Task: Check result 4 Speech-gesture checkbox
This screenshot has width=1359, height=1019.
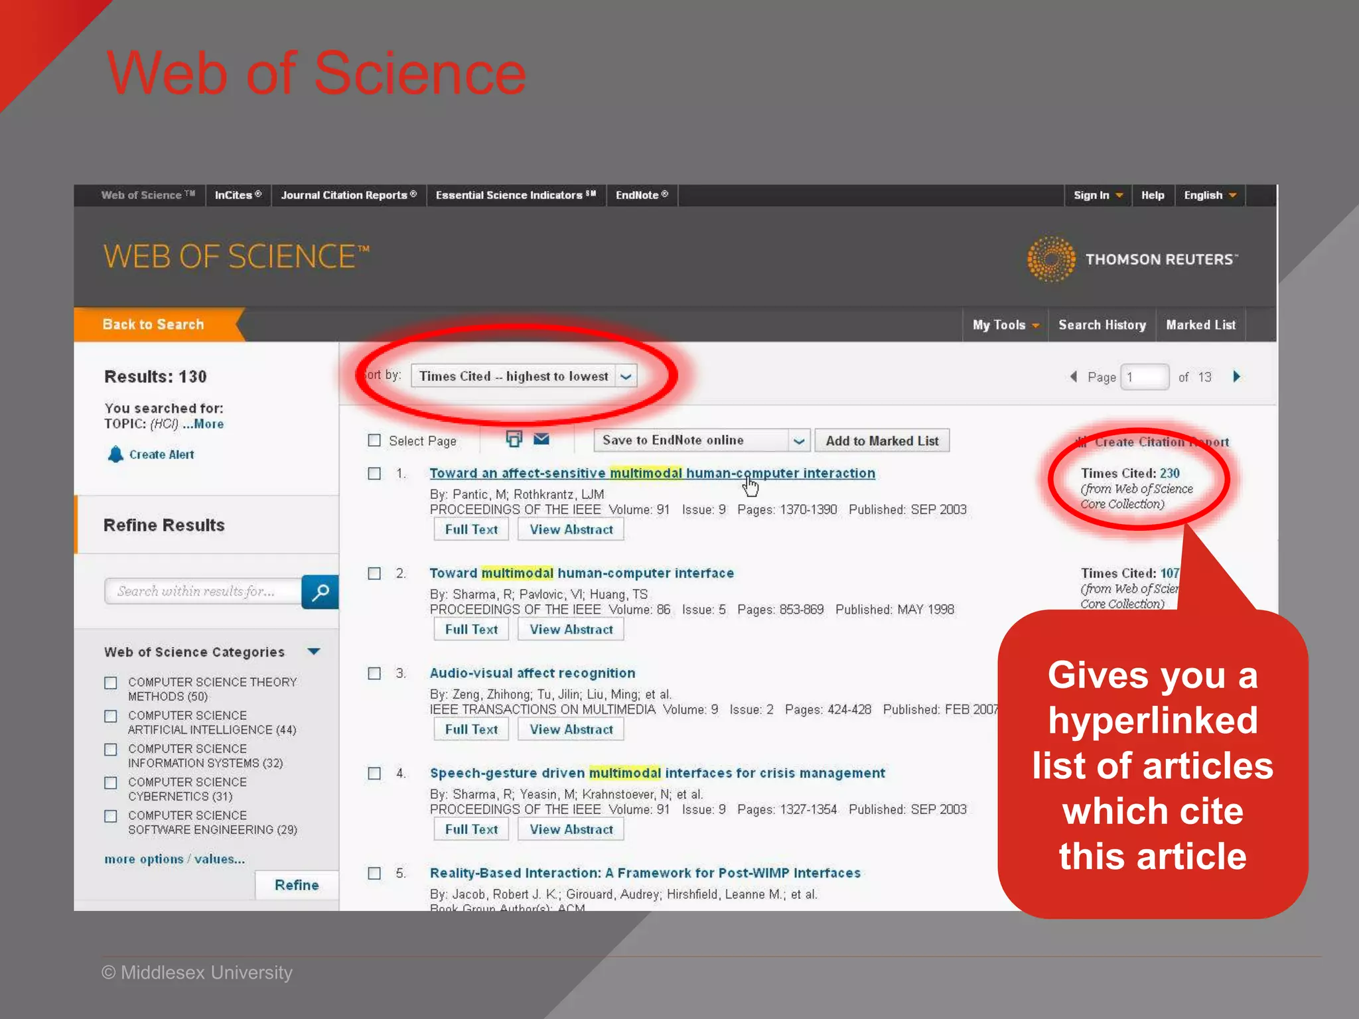Action: (x=374, y=774)
